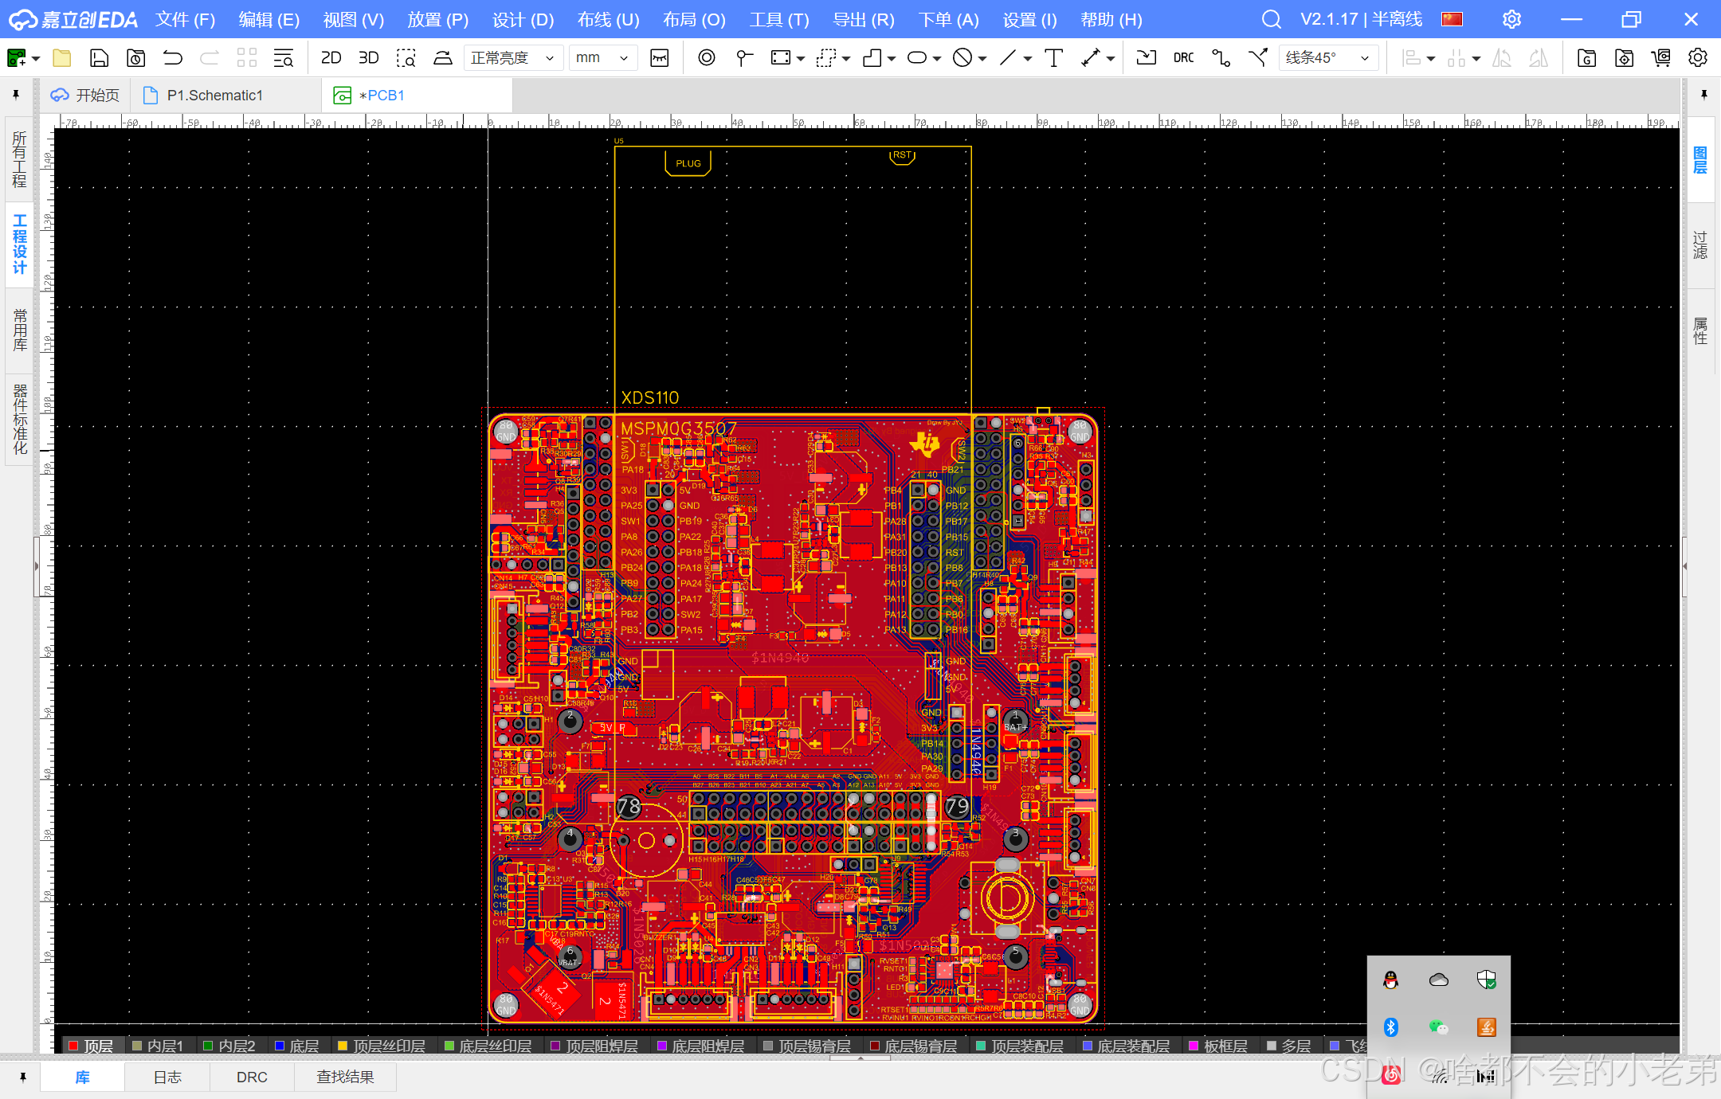Open the 器件标准化 left sidebar panel
Screen dimensions: 1721x1099
coord(20,419)
